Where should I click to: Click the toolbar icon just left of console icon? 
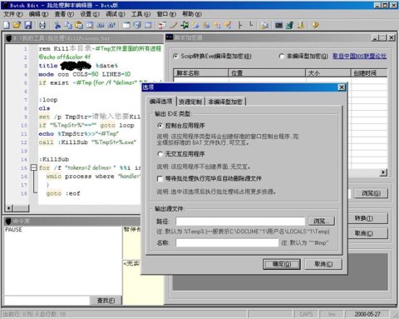(x=264, y=25)
